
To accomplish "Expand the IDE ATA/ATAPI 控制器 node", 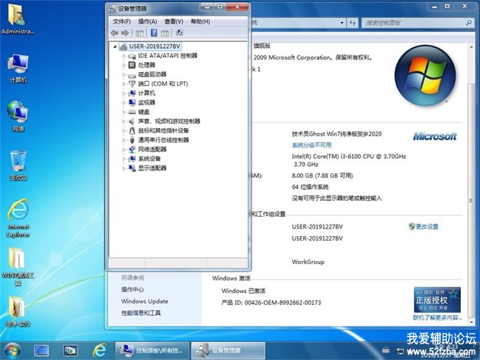I will pos(124,56).
